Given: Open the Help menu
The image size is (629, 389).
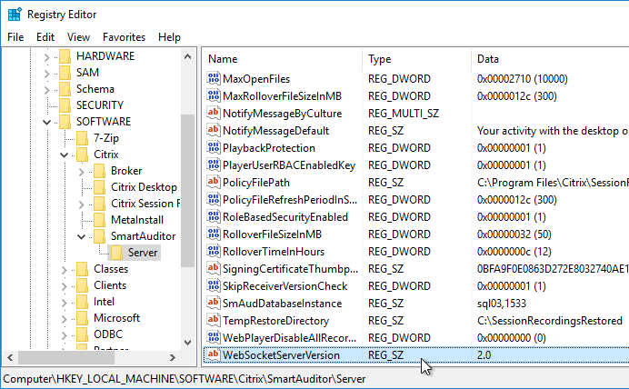Looking at the screenshot, I should click(x=169, y=37).
